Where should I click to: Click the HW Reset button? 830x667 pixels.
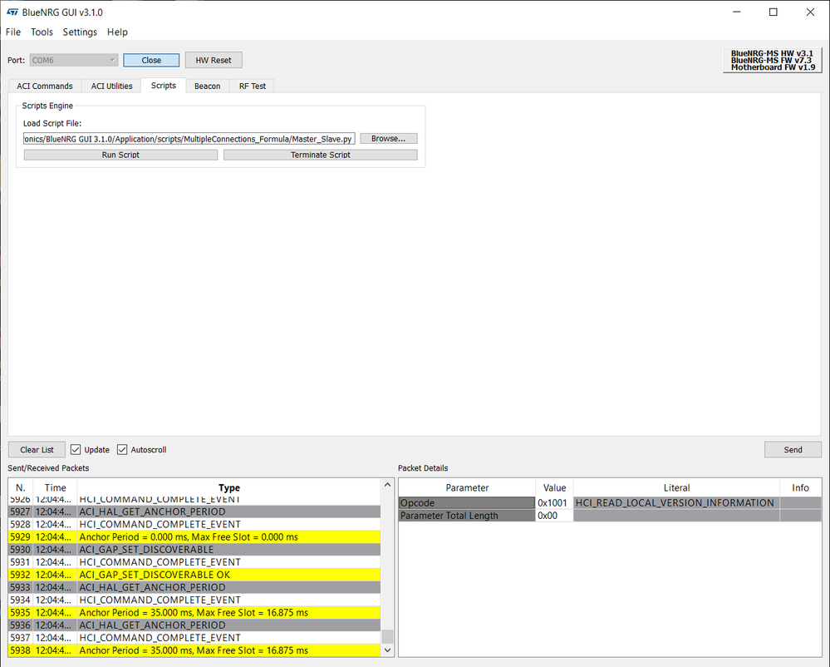[x=214, y=60]
